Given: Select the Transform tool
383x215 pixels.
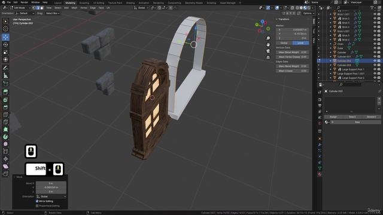Looking at the screenshot, I should click(5, 60).
